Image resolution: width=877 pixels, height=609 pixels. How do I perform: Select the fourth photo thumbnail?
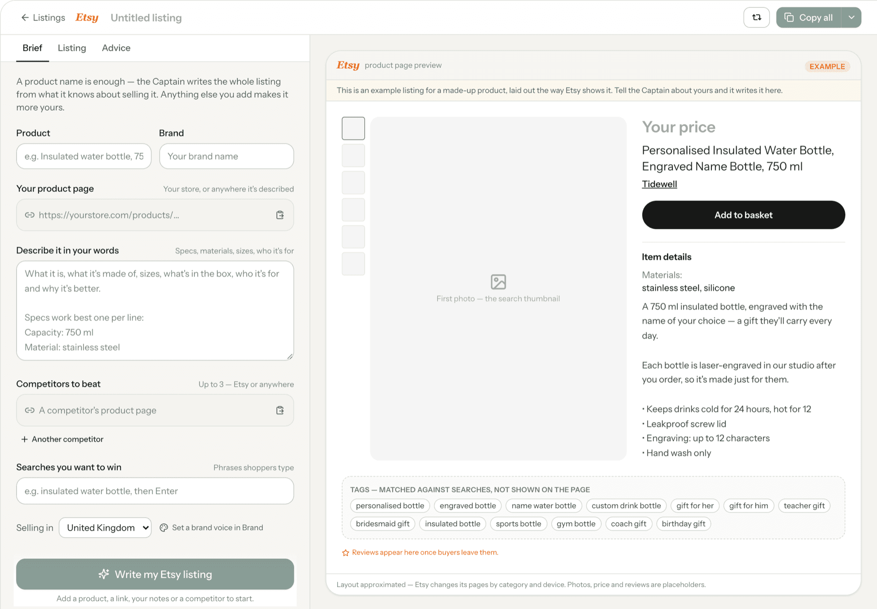pyautogui.click(x=353, y=210)
